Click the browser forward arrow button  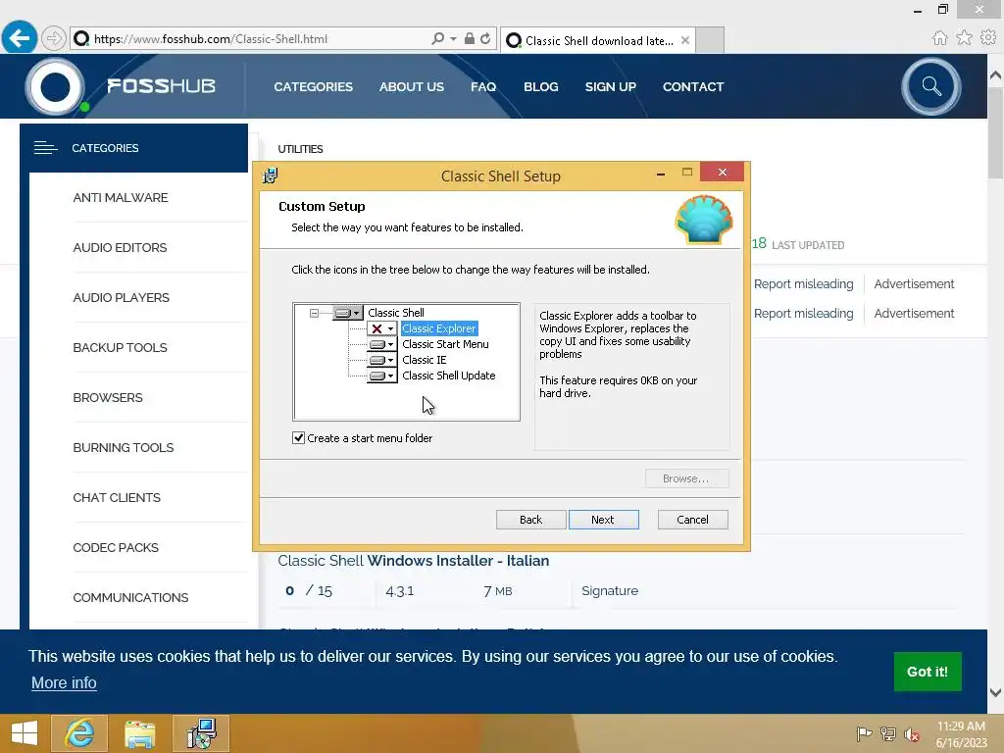(54, 38)
